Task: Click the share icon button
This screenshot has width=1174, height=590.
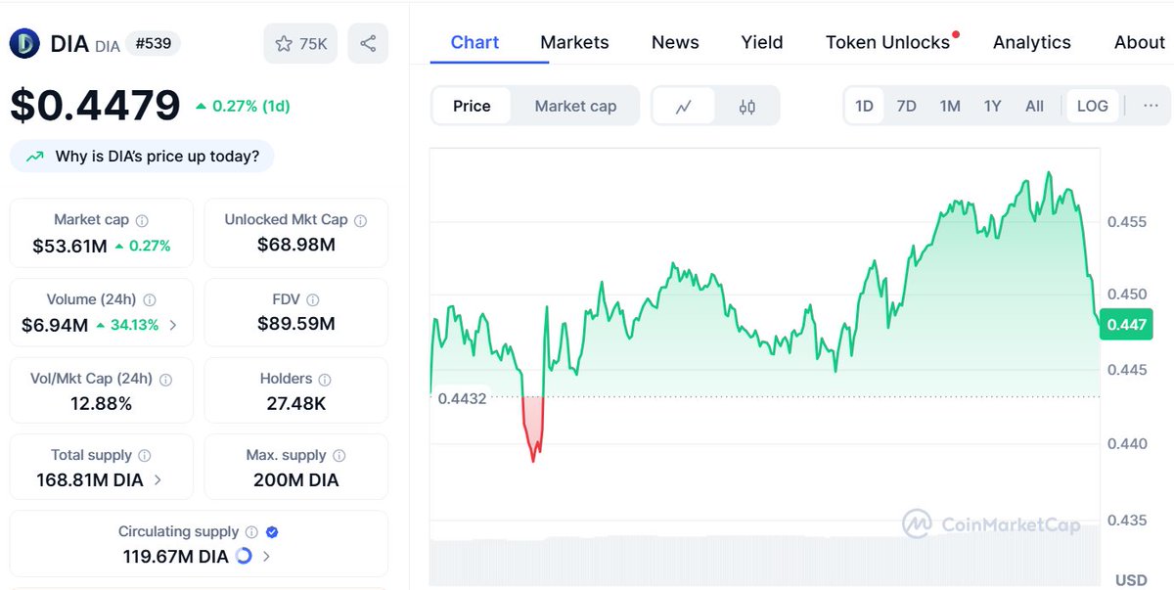Action: point(368,44)
